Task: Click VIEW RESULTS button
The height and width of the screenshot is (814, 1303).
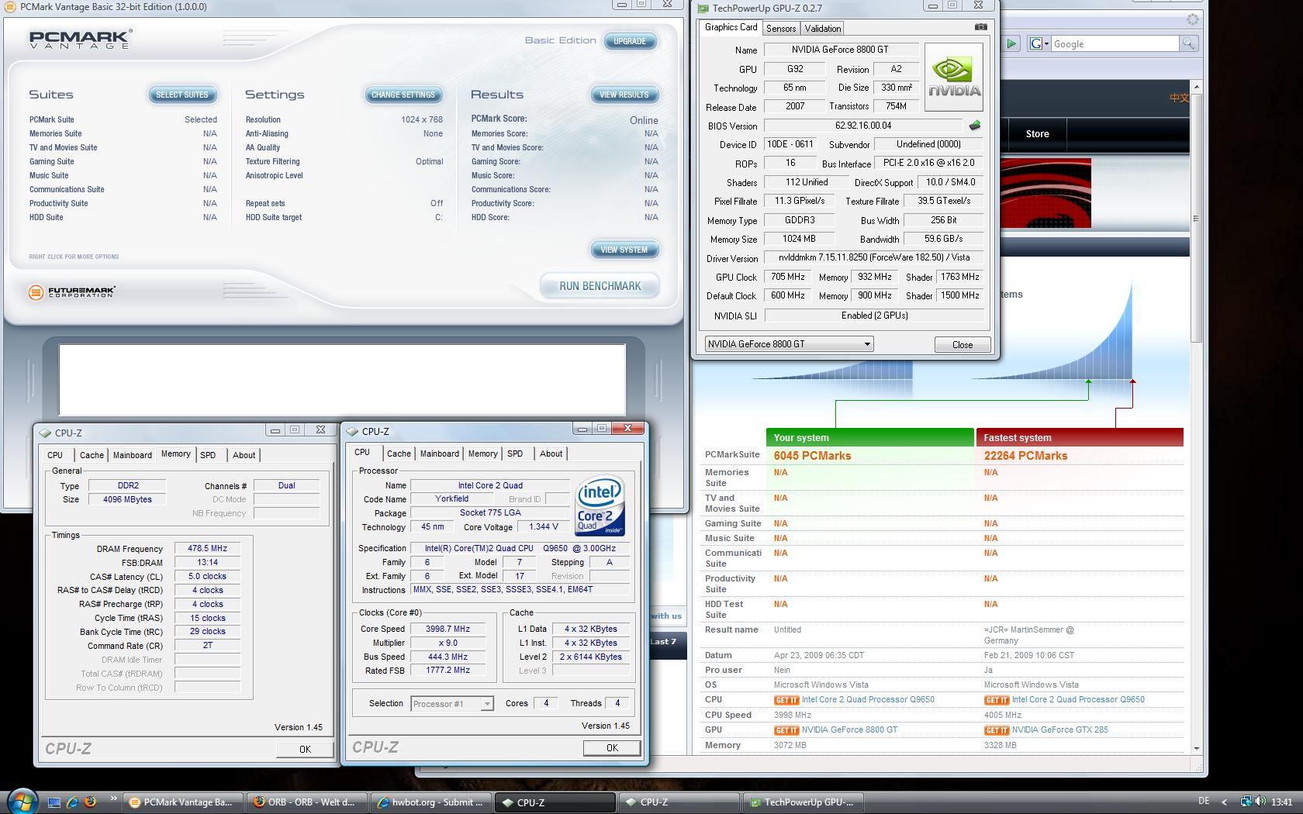Action: [x=624, y=95]
